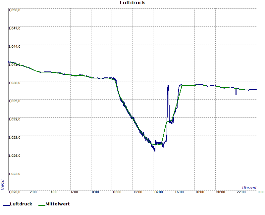Click the 1,047,0 y-axis value
The height and width of the screenshot is (215, 265).
(14, 28)
